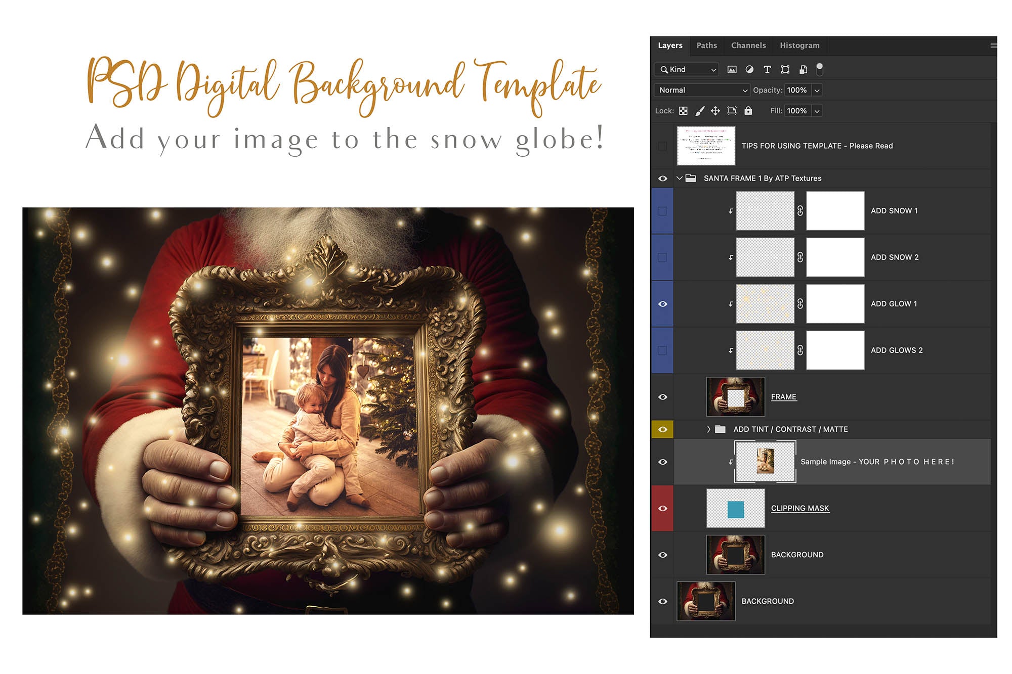Click the lock all padlock icon
The height and width of the screenshot is (674, 1012).
point(747,111)
